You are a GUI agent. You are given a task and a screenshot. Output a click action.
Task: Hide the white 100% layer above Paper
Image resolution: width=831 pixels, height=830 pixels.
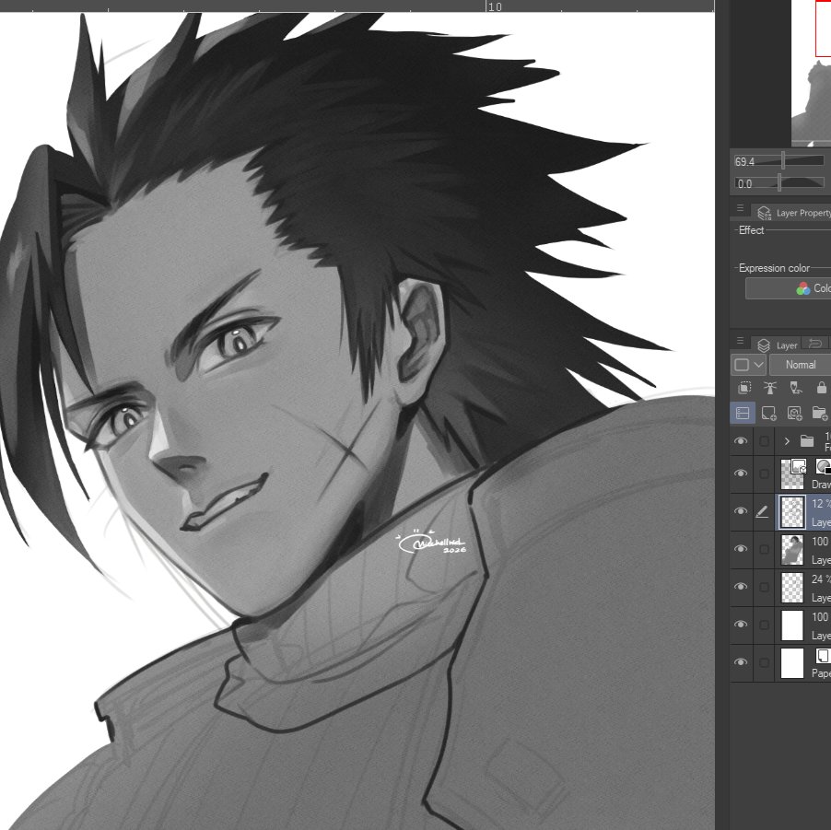(741, 625)
